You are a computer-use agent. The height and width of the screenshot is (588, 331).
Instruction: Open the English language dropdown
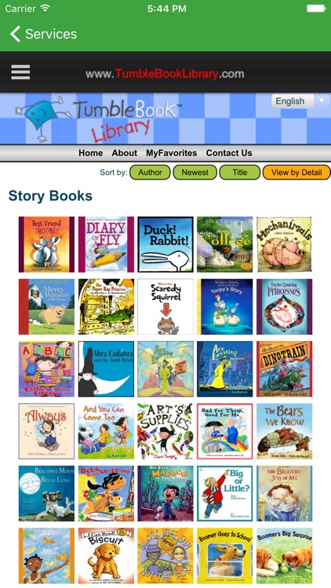point(299,101)
